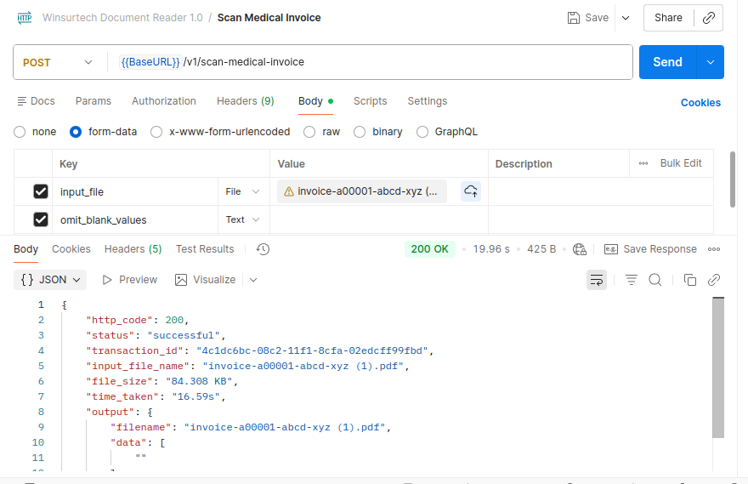This screenshot has height=484, width=748.
Task: Click the upload to cloud icon for input_file
Action: [x=471, y=191]
